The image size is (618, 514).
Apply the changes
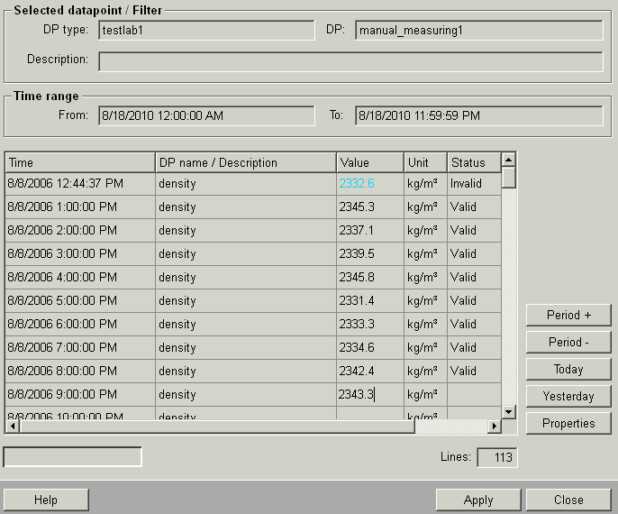point(477,500)
